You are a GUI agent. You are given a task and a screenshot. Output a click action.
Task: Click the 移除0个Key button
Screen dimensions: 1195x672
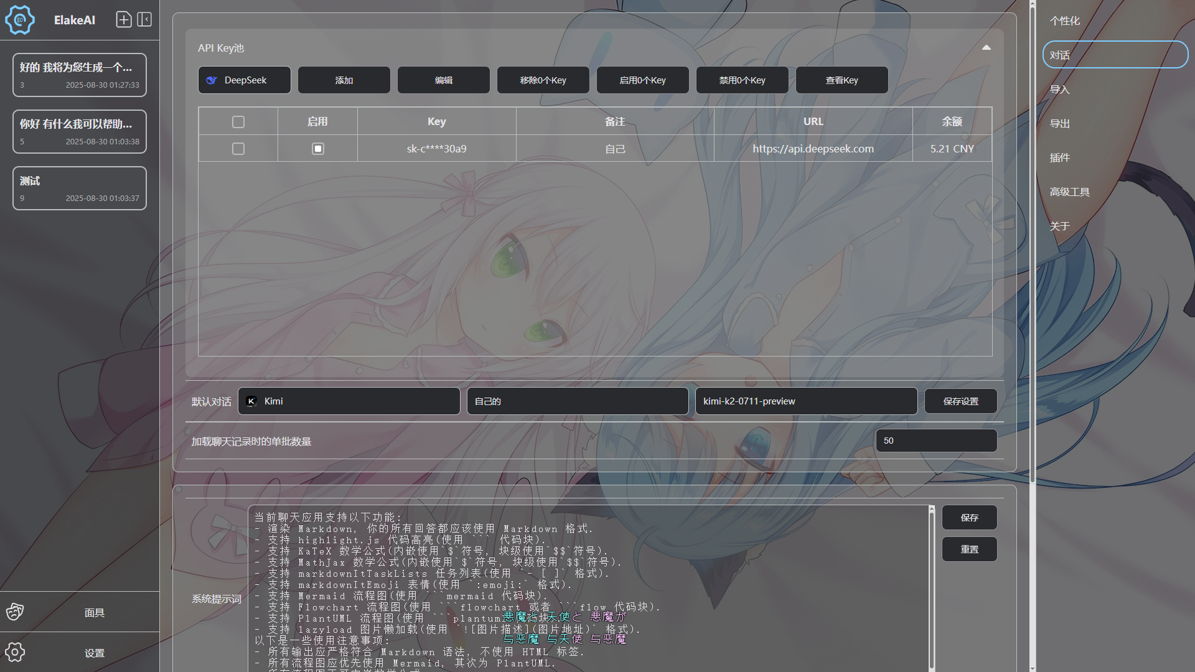(543, 80)
